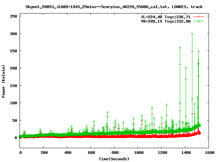Click the y-axis tick label '200'
The width and height of the screenshot is (216, 162).
pyautogui.click(x=13, y=68)
